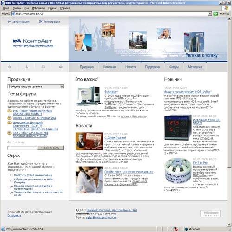Select radio option Посетить стенд на выставке
232x232 pixels.
point(12,175)
